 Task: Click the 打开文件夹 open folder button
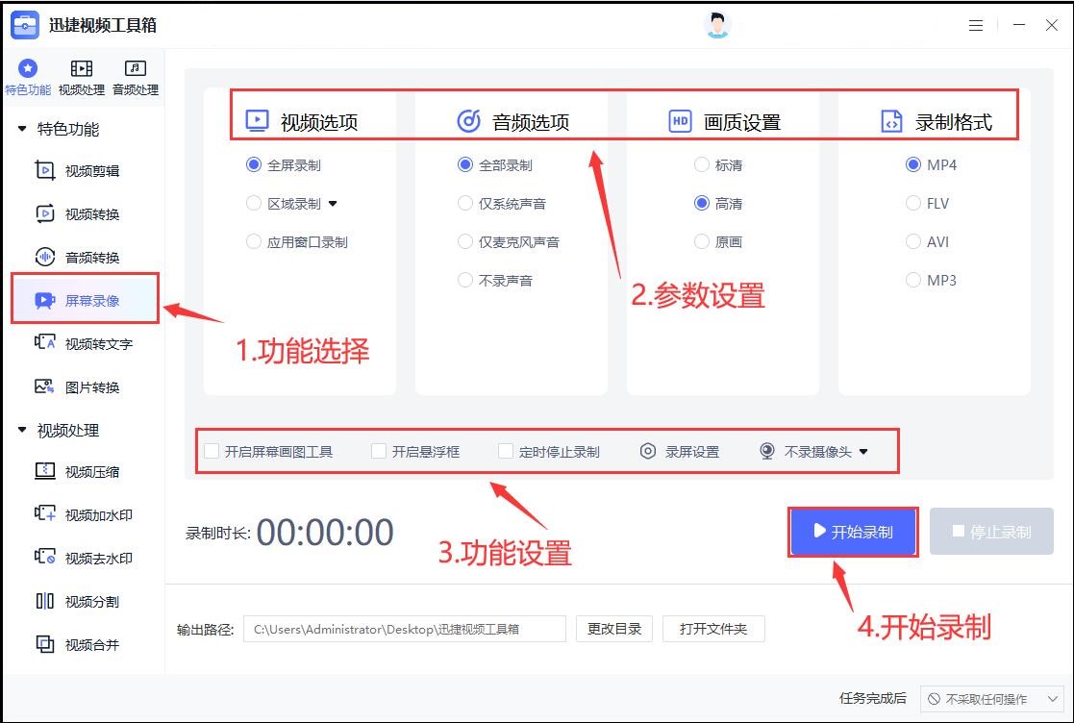tap(713, 629)
